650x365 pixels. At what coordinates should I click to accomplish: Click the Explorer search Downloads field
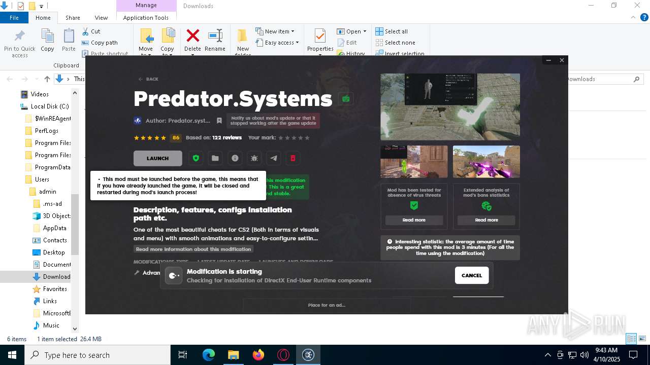point(603,79)
